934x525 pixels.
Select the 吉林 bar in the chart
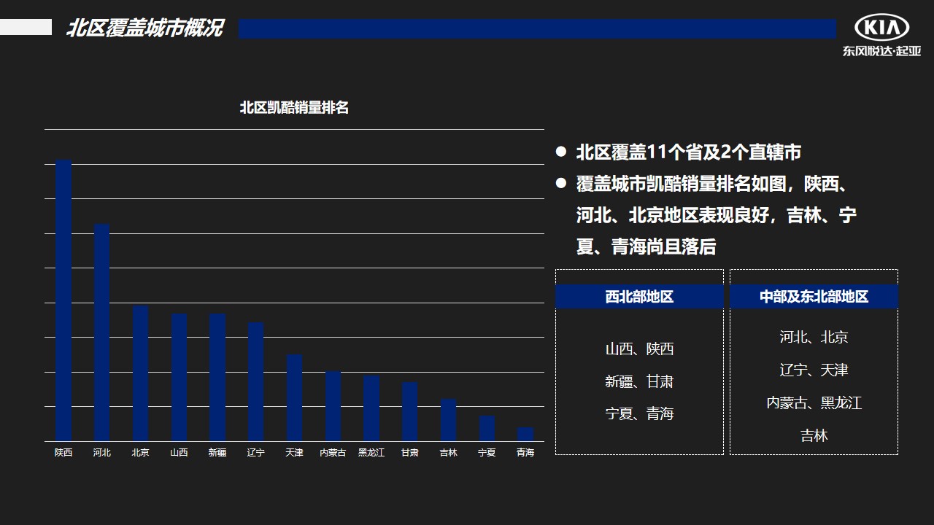click(448, 420)
